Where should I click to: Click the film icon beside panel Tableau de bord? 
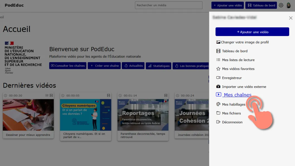(x=218, y=51)
